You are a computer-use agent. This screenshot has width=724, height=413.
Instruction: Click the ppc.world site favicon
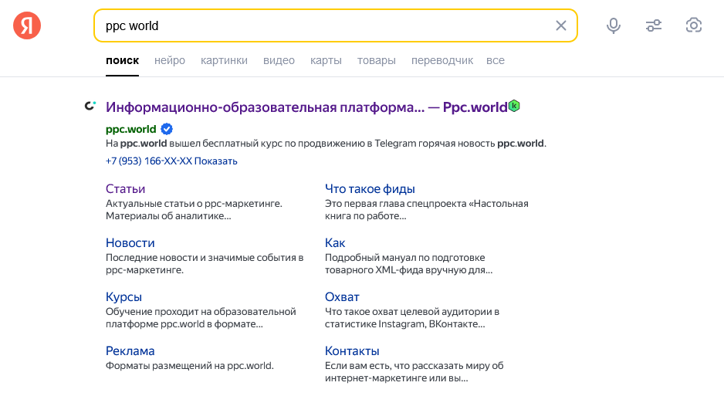point(90,106)
